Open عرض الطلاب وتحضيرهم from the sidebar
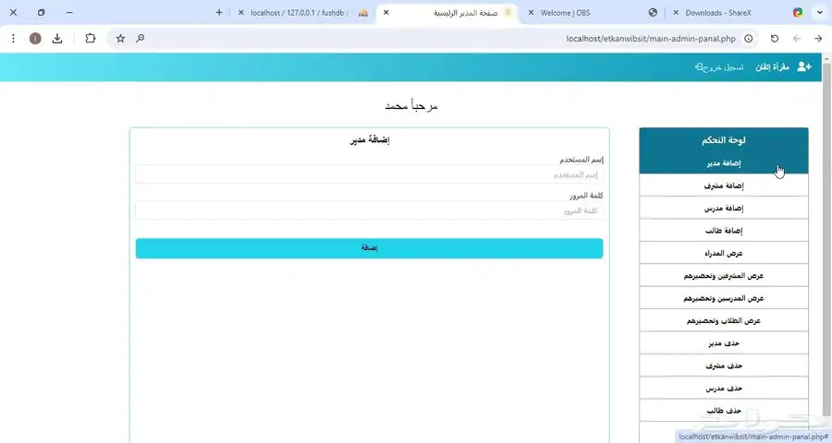 pos(724,321)
